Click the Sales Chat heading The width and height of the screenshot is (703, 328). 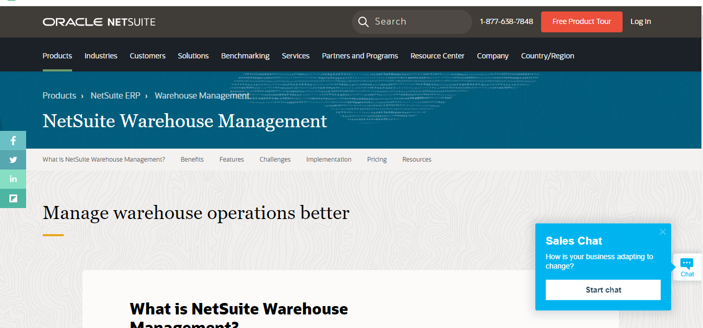click(x=574, y=241)
